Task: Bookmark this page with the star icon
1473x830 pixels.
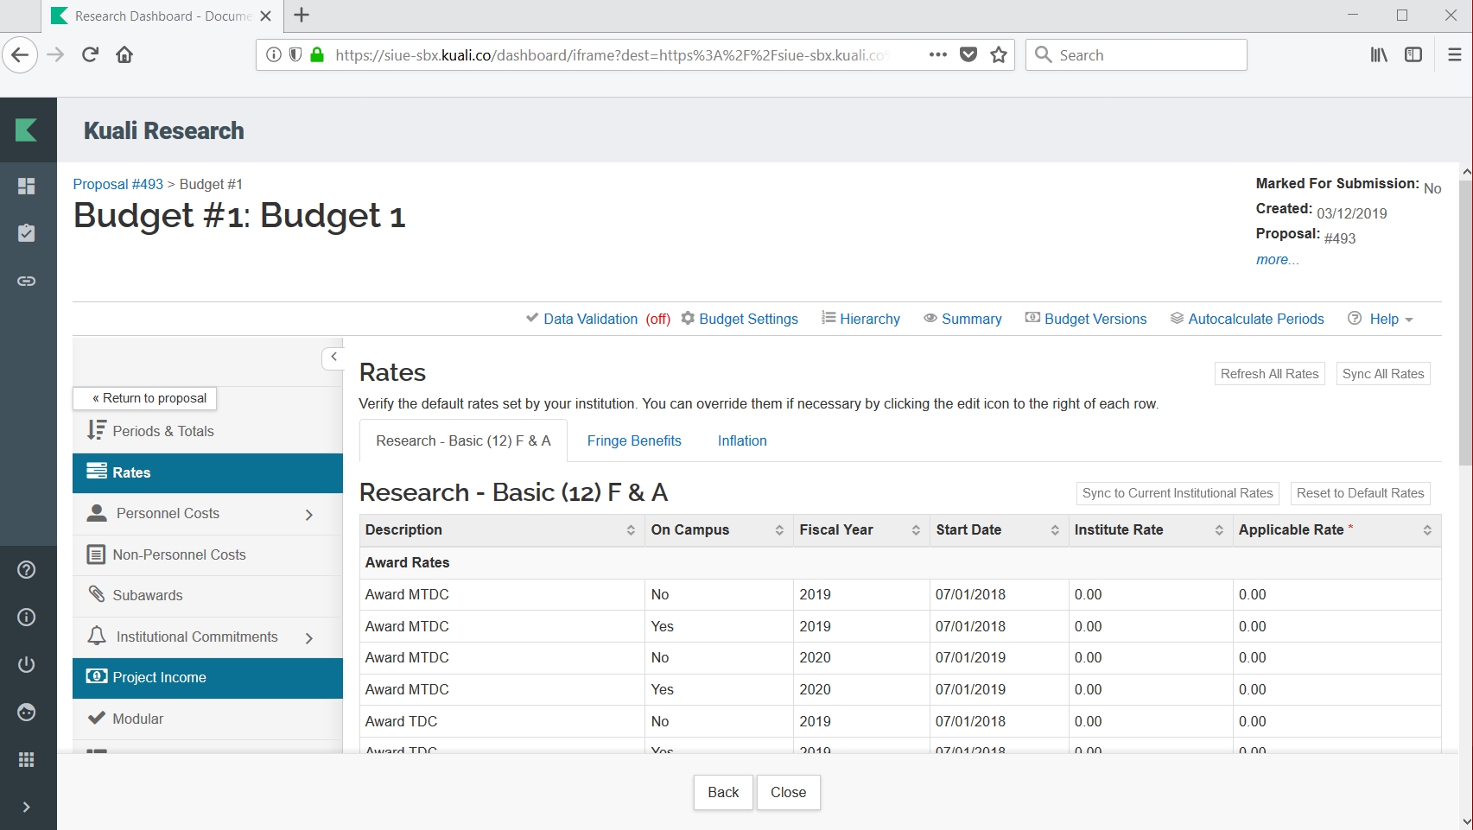Action: 999,55
